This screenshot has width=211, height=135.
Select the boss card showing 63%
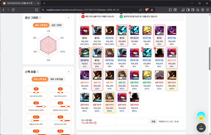coord(97,58)
